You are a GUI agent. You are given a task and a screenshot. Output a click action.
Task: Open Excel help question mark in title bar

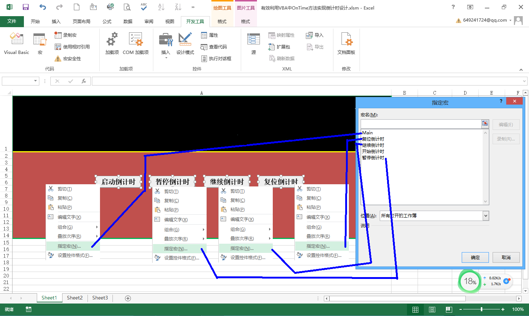pyautogui.click(x=453, y=7)
